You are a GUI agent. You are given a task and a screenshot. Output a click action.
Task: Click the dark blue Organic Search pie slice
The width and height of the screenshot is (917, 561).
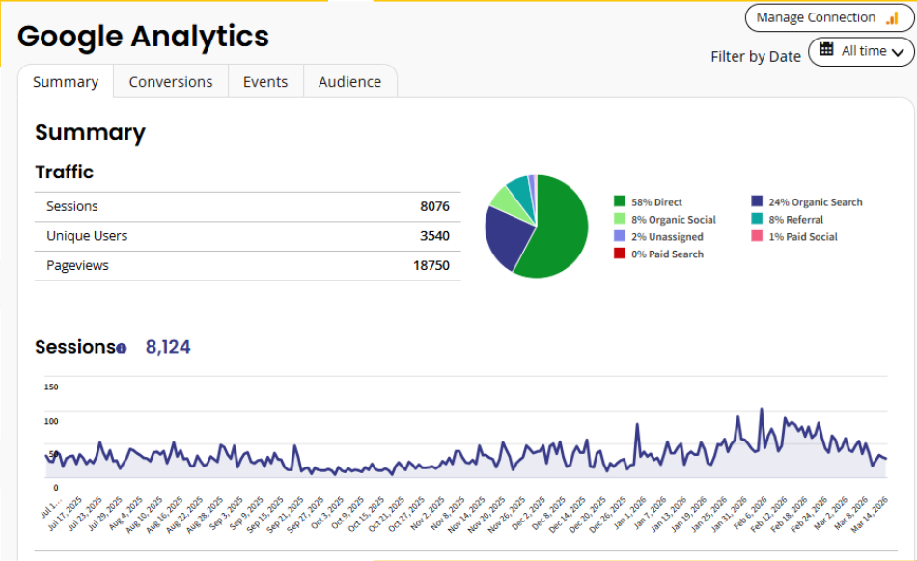(x=506, y=236)
